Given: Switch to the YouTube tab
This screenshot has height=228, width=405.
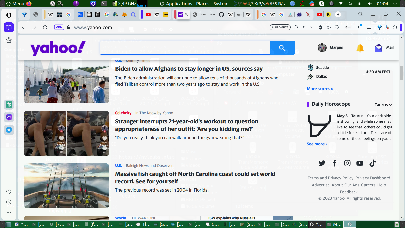Looking at the screenshot, I should tap(148, 15).
